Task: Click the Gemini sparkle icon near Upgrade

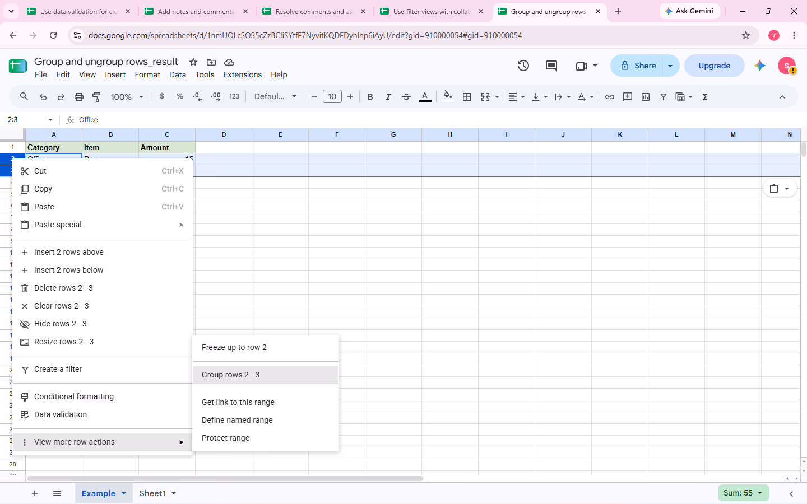Action: coord(760,66)
